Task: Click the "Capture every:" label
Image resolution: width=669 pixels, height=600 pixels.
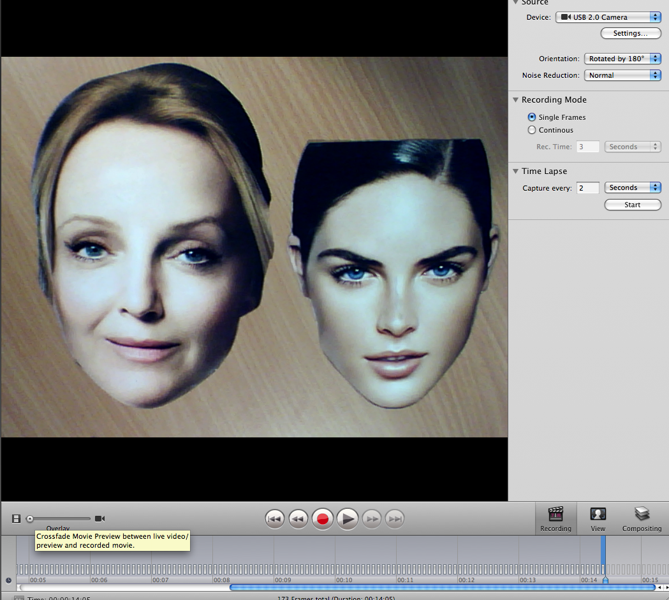Action: pyautogui.click(x=547, y=188)
